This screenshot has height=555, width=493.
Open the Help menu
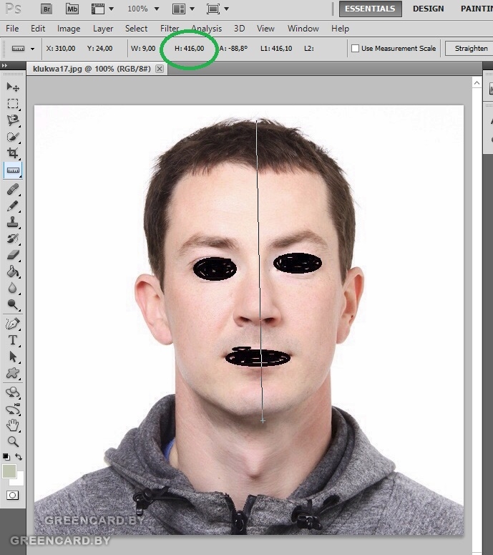tap(340, 29)
